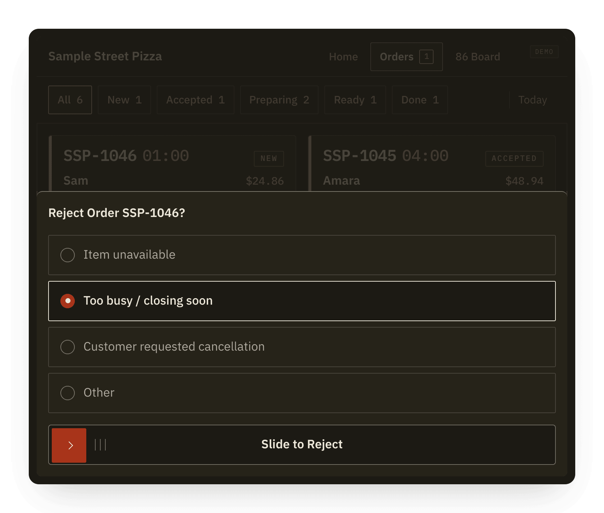Screen dimensions: 604x513
Task: Choose Customer requested cancellation reason
Action: tap(302, 347)
